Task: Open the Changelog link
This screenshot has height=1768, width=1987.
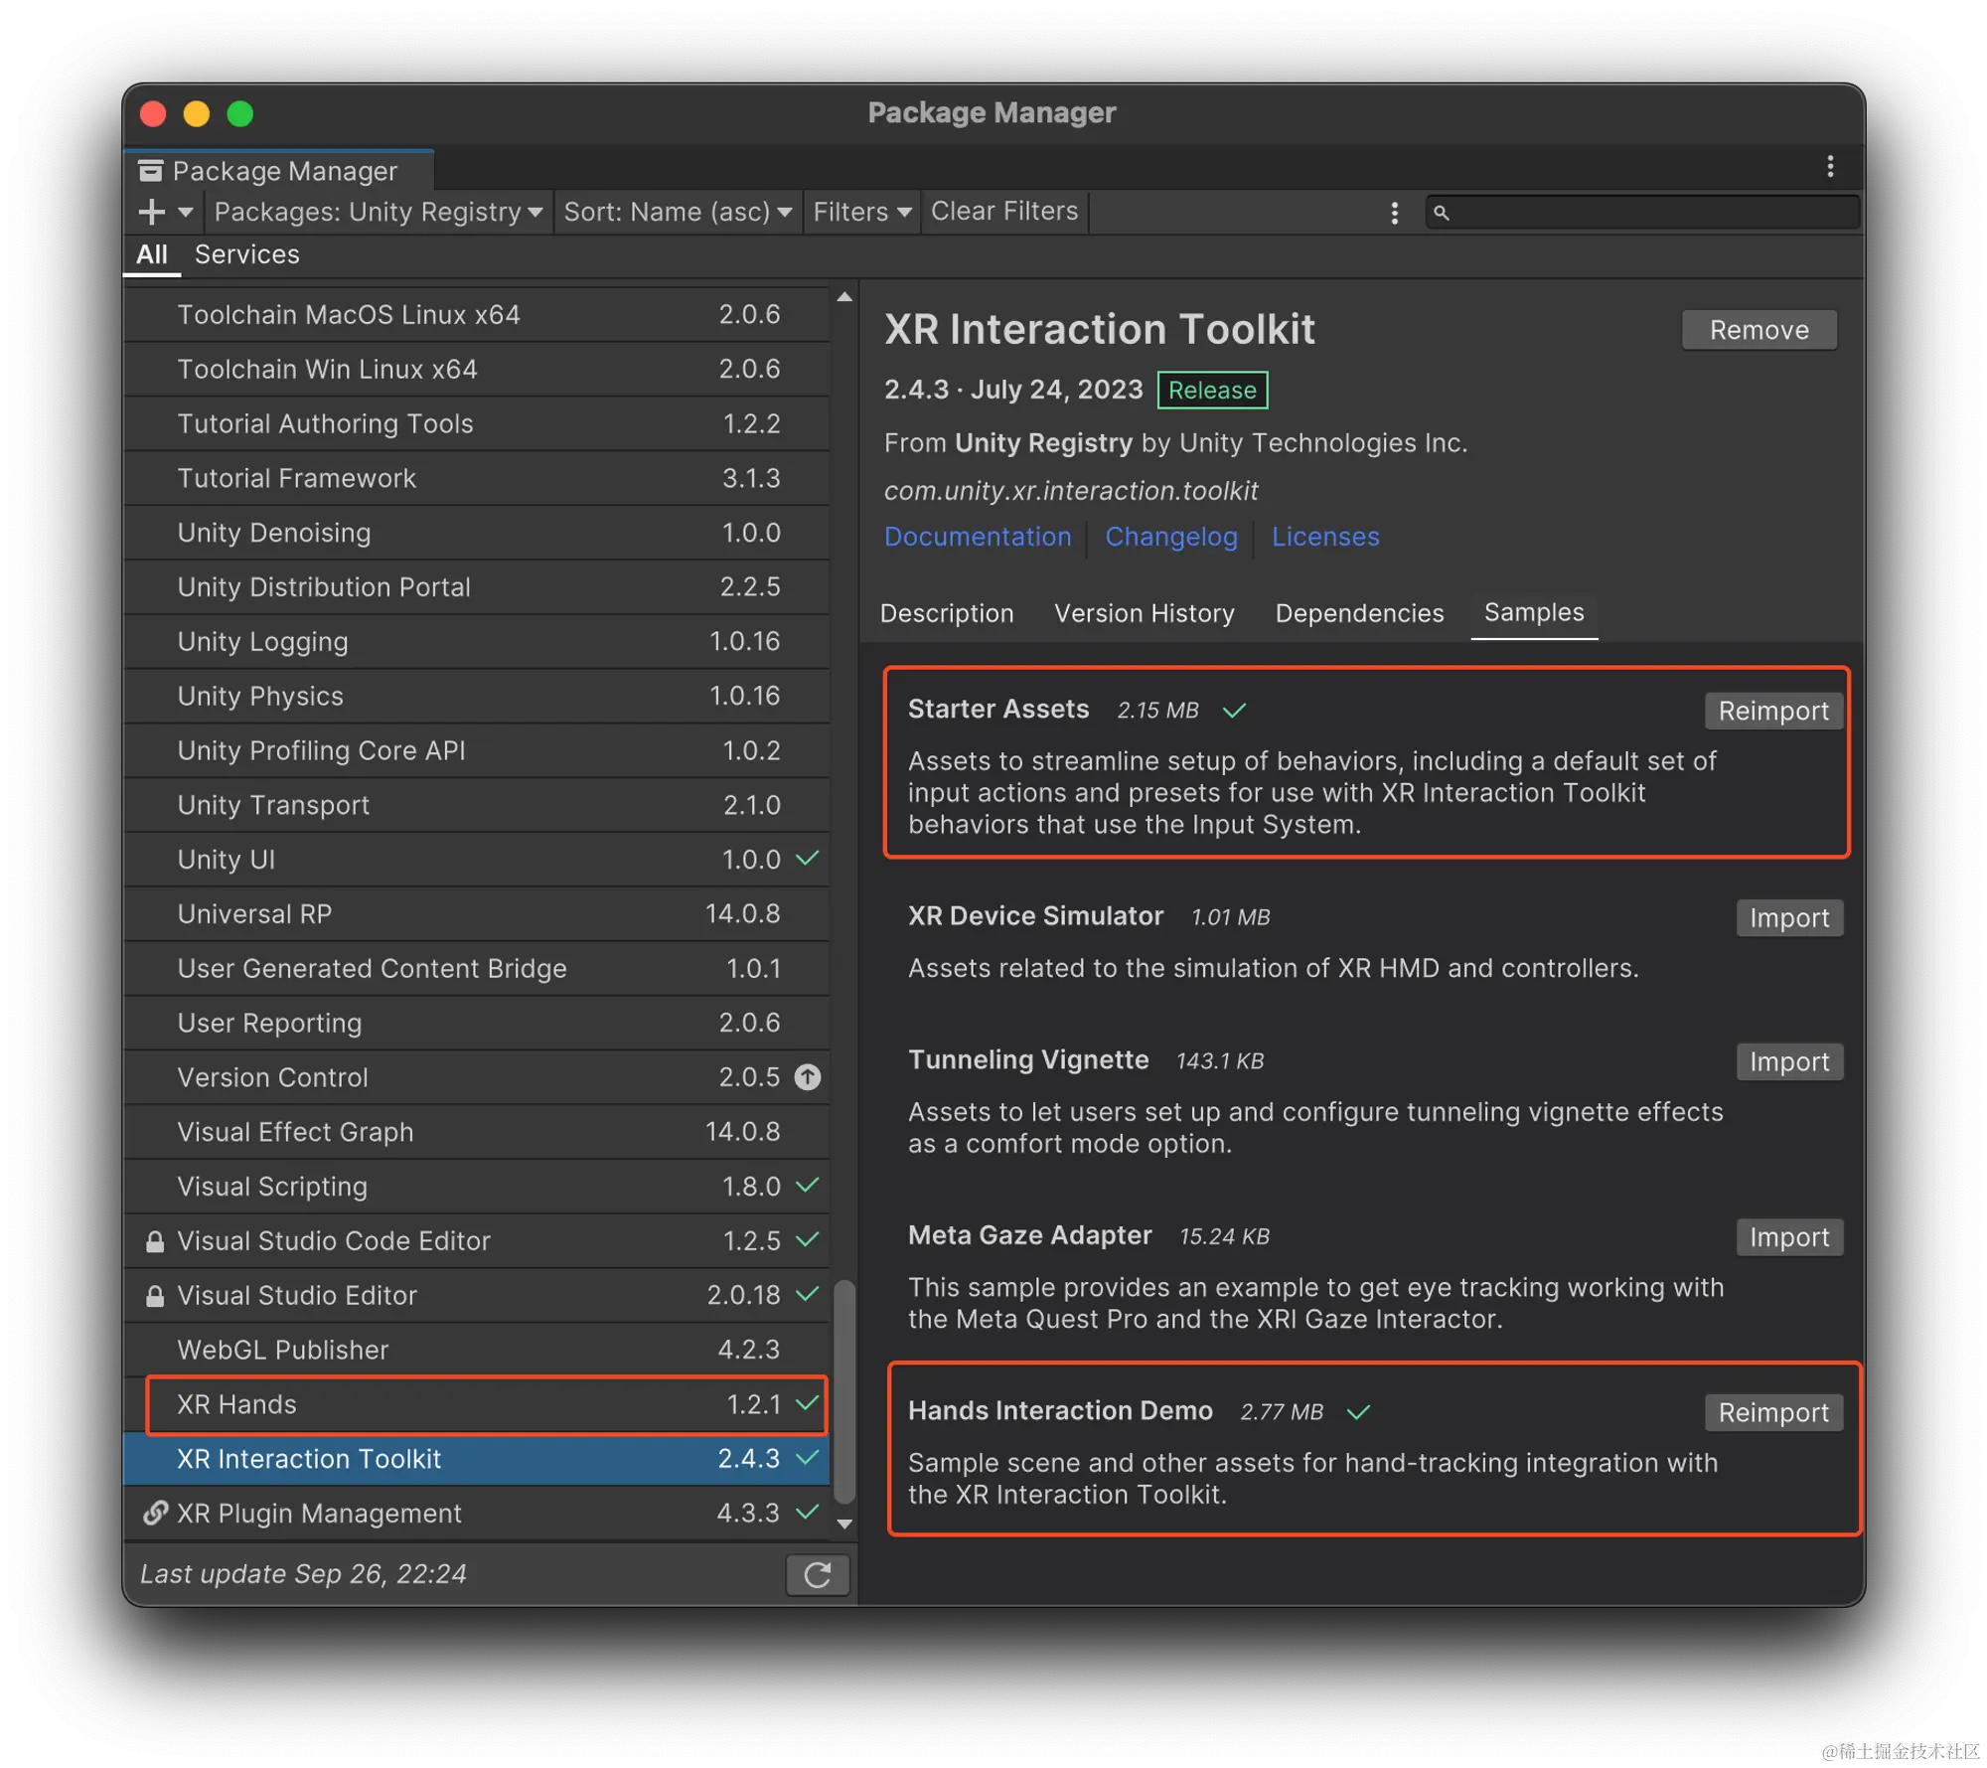Action: pyautogui.click(x=1171, y=537)
